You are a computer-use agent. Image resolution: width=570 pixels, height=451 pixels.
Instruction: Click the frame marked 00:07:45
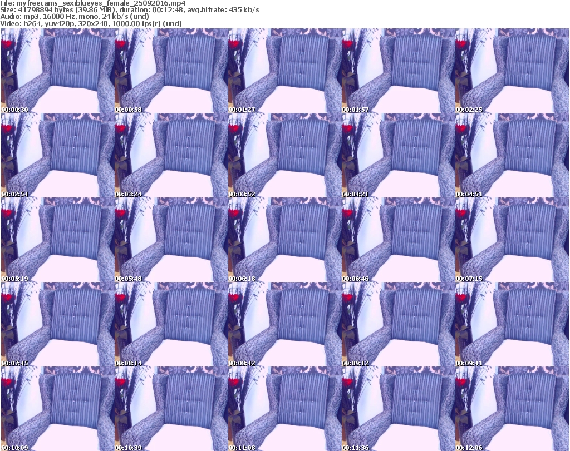pyautogui.click(x=57, y=324)
